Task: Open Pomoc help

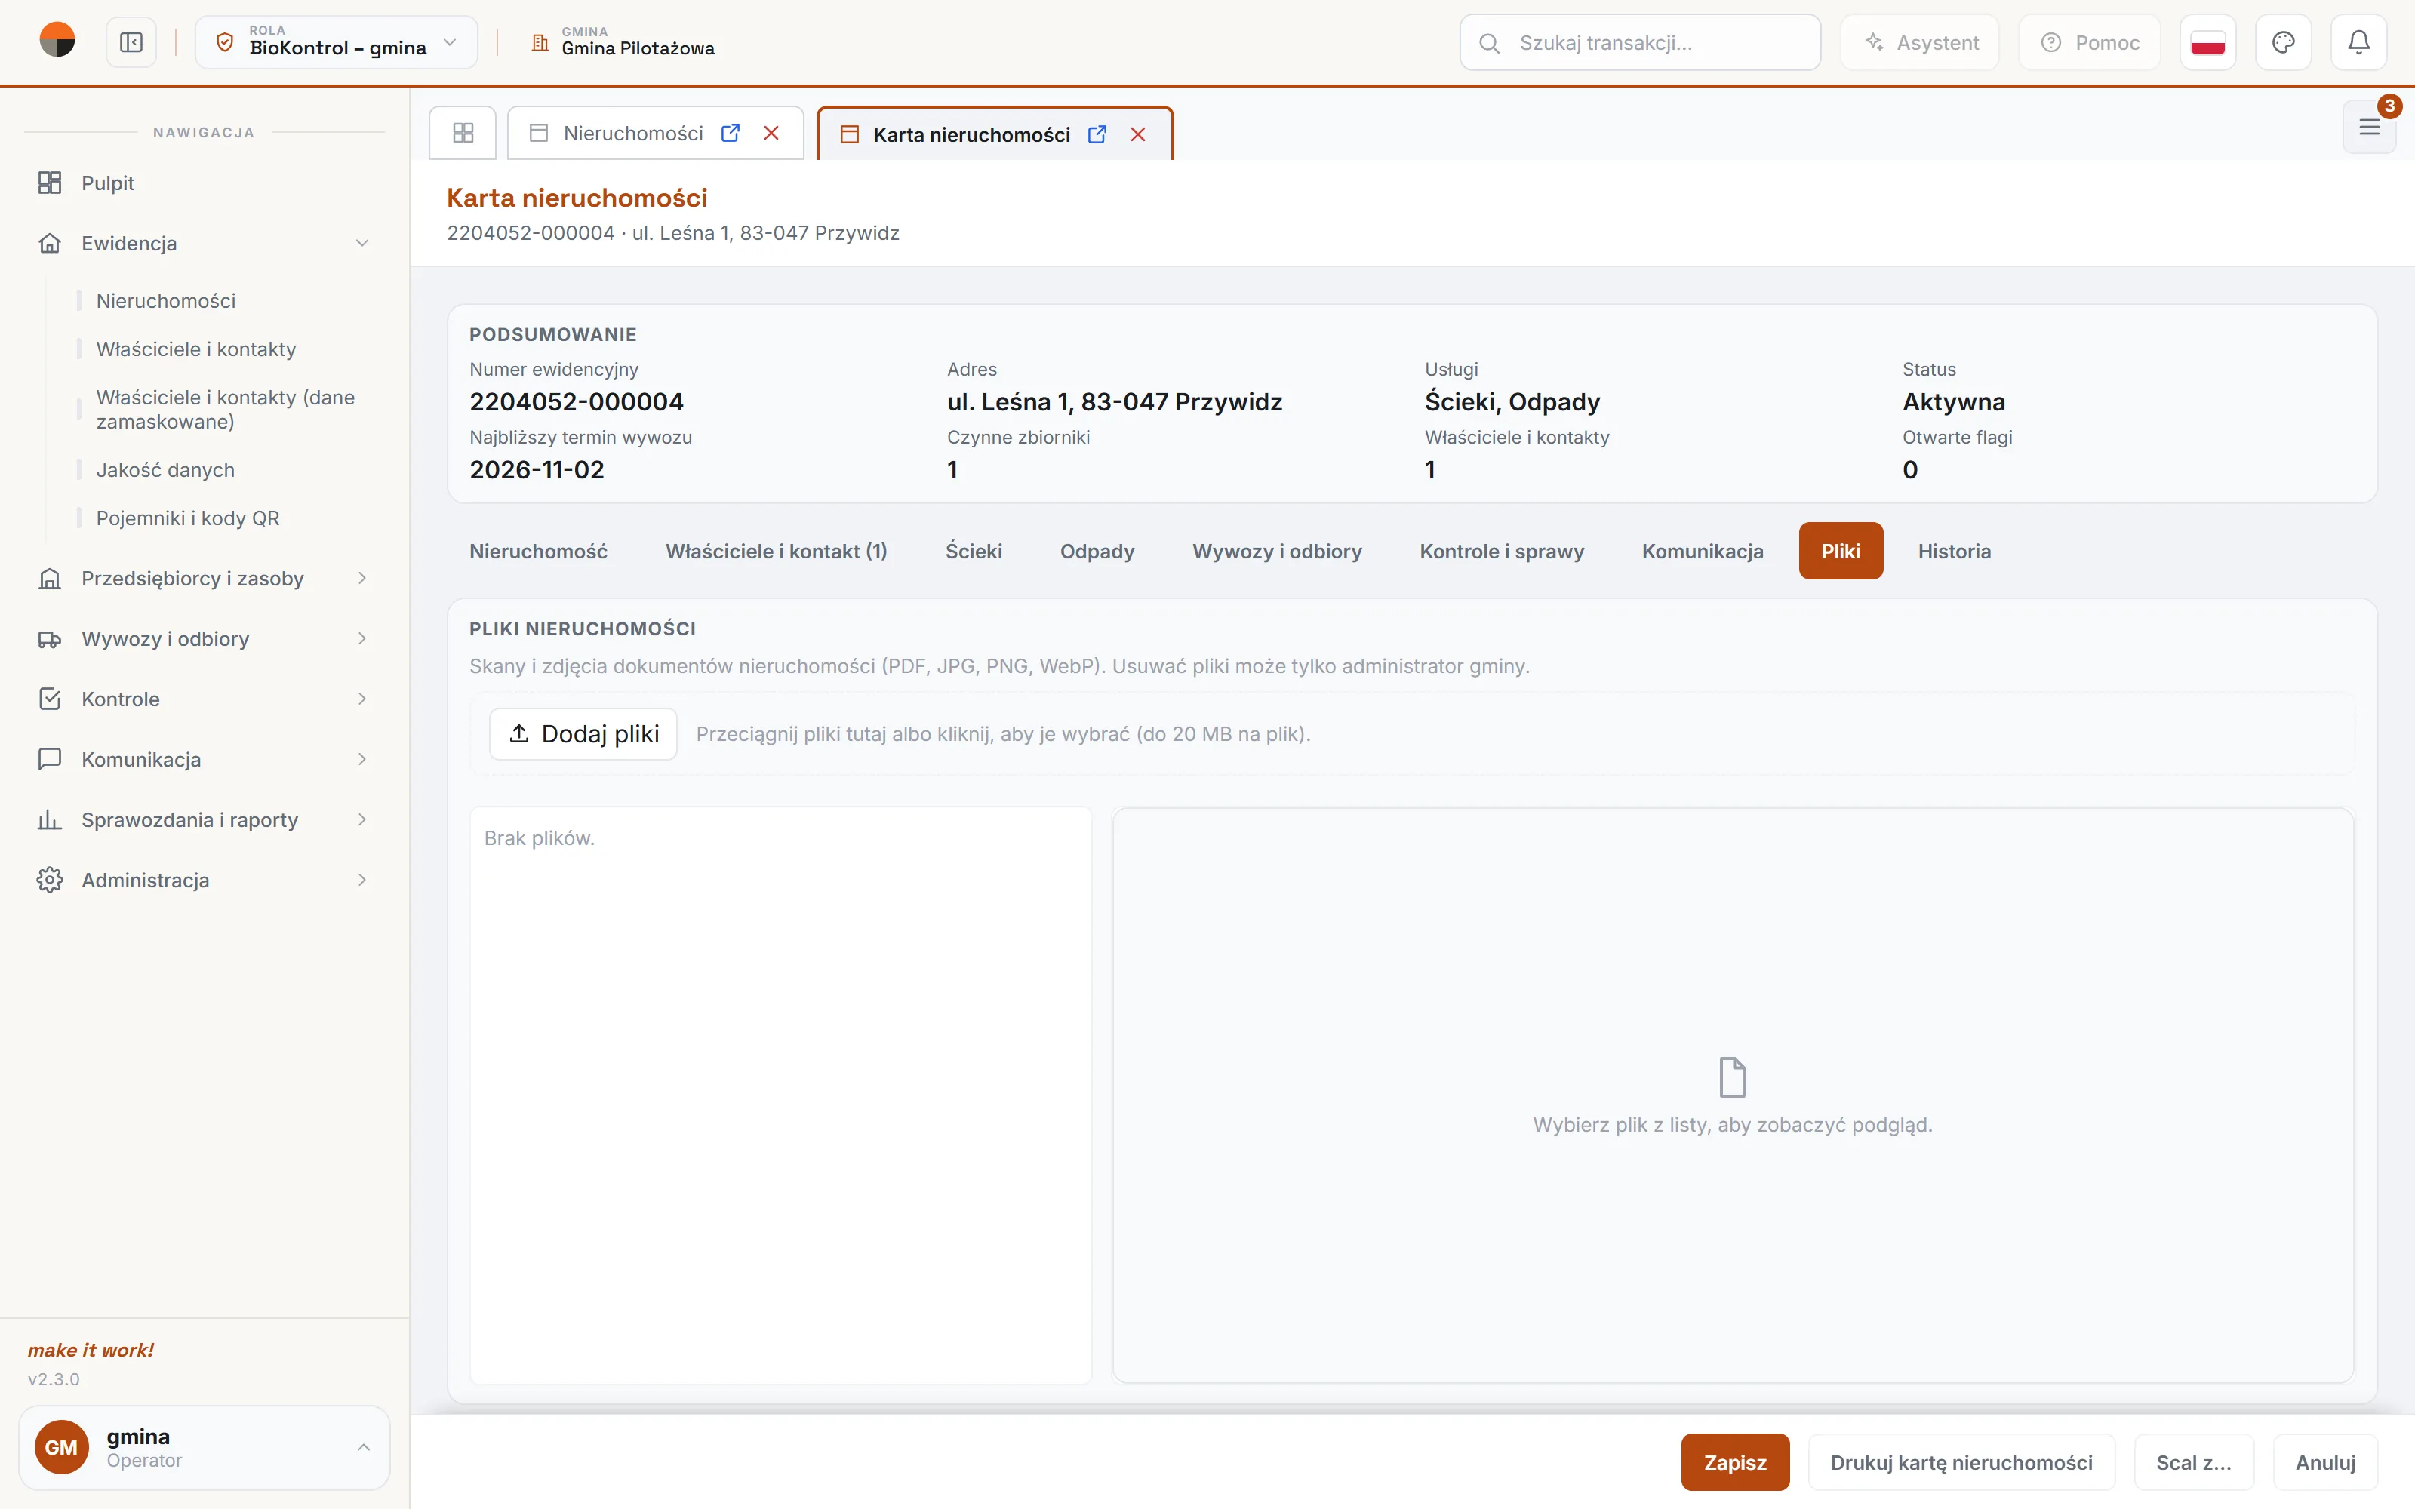Action: [x=2090, y=42]
